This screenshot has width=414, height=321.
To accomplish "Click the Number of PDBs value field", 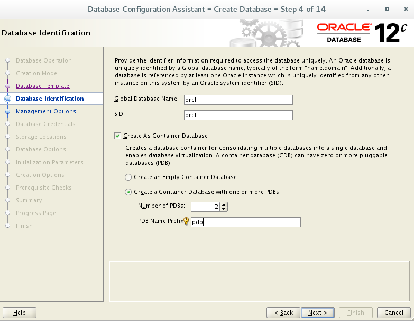I will tap(206, 207).
